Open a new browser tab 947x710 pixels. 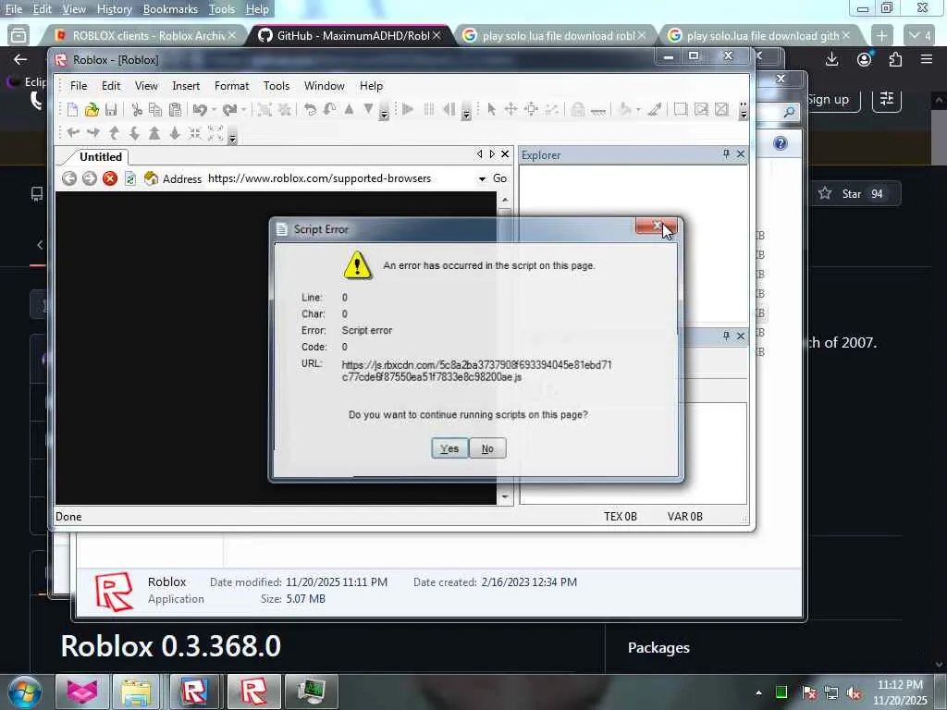click(881, 36)
